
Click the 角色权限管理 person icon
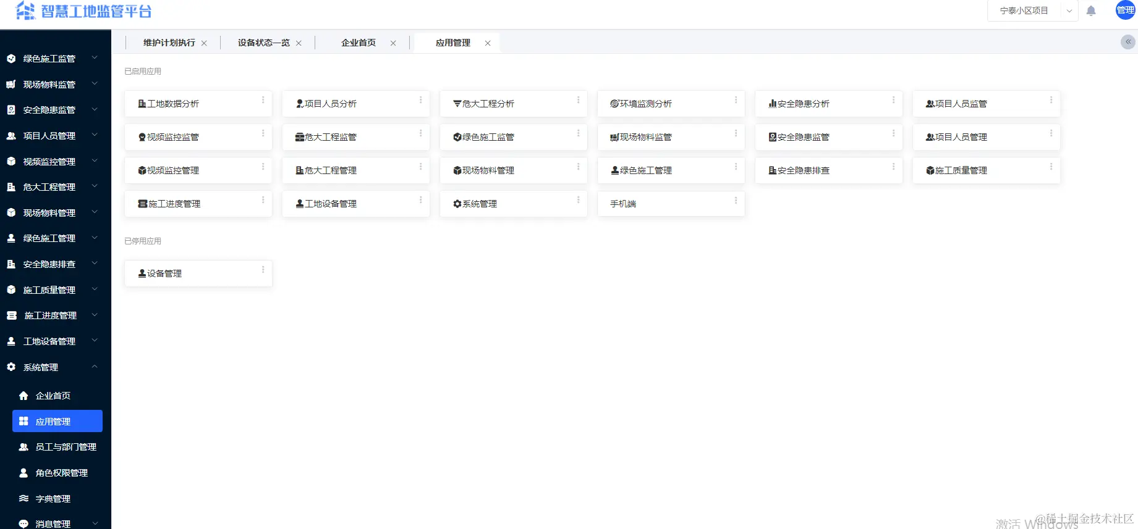(23, 473)
